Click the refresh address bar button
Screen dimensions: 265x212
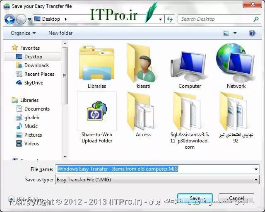coord(170,19)
